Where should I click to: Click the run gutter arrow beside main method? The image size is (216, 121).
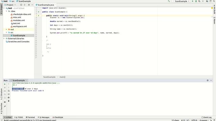(38, 16)
